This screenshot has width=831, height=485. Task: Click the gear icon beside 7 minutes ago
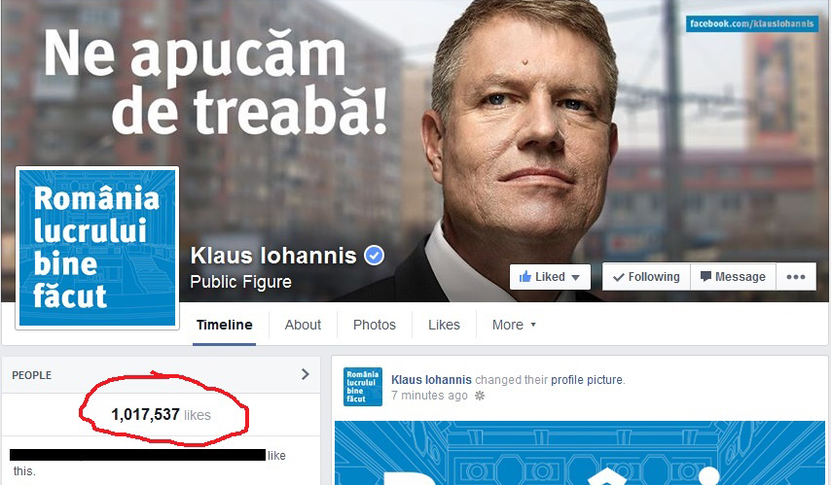480,396
